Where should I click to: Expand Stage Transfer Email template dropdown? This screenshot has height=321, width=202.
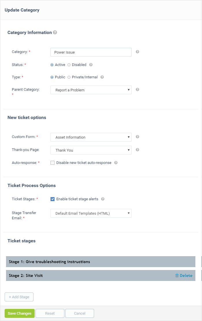(x=91, y=213)
